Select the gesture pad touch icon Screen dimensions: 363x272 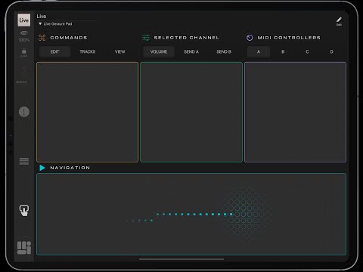[x=24, y=211]
